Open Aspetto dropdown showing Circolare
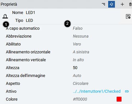The width and height of the screenshot is (132, 104). [x=81, y=83]
